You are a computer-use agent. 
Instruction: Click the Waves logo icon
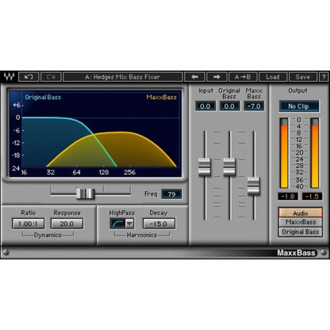coord(9,77)
